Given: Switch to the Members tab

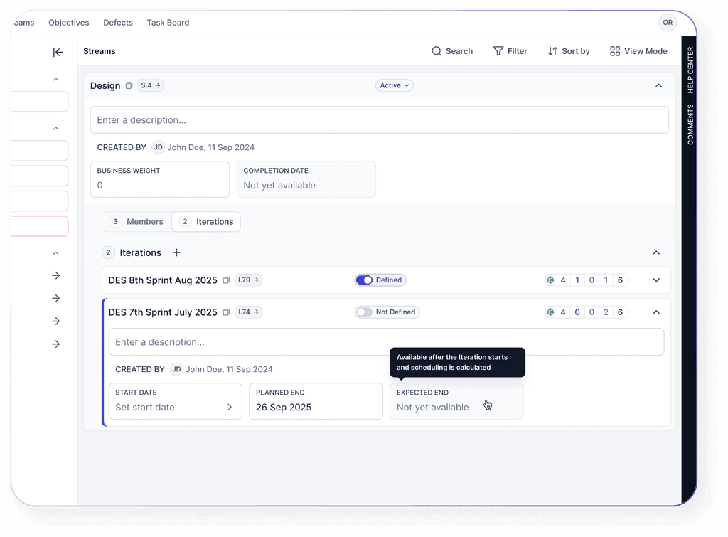Looking at the screenshot, I should [x=136, y=222].
